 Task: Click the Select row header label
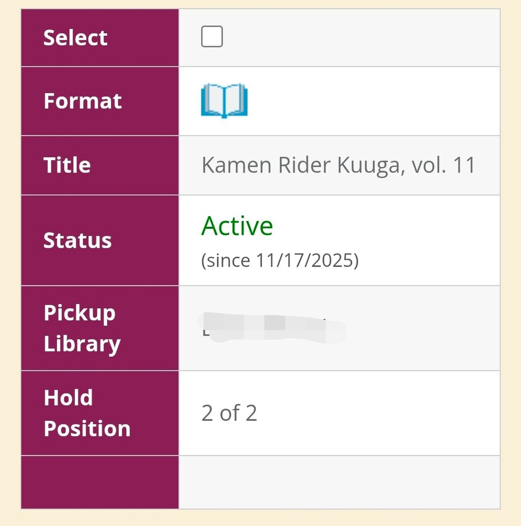coord(75,37)
